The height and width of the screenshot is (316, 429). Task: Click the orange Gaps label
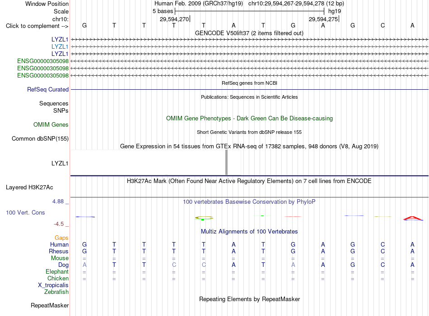(x=61, y=238)
